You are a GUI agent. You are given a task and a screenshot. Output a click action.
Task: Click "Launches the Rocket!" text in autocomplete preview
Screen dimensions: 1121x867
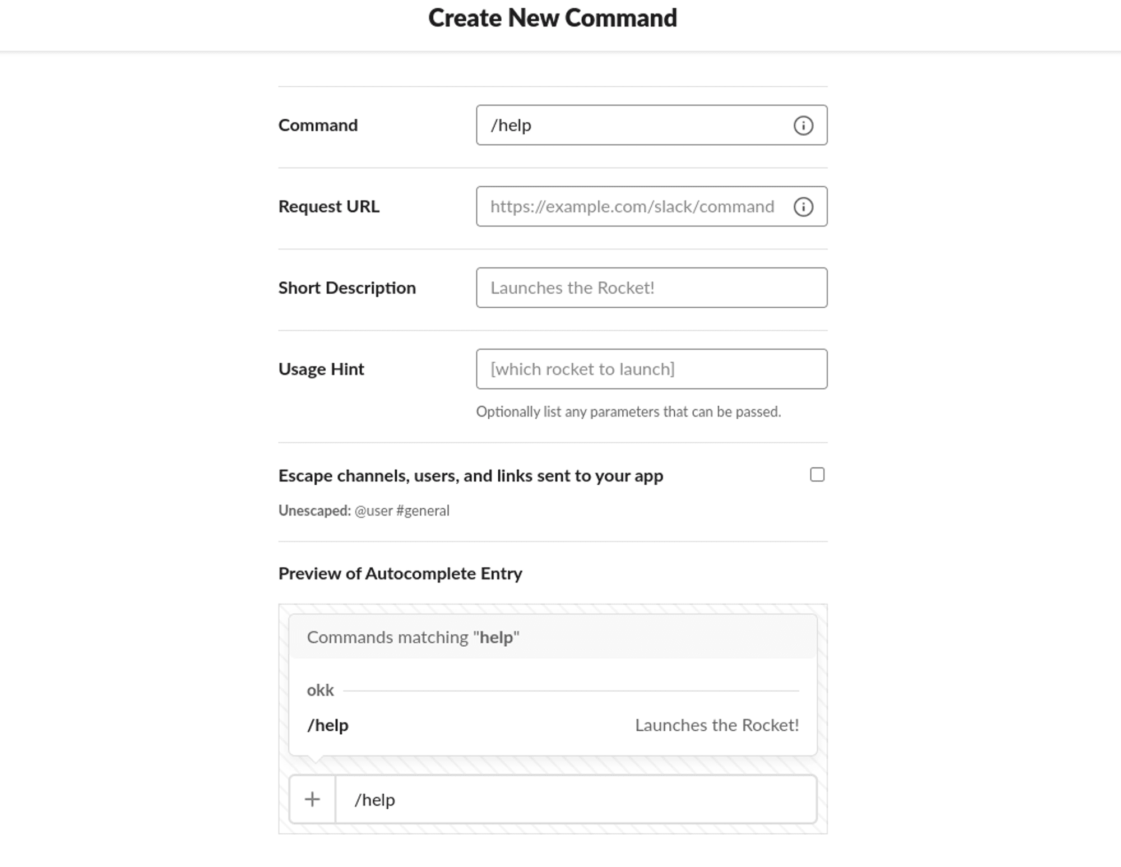[x=716, y=725]
